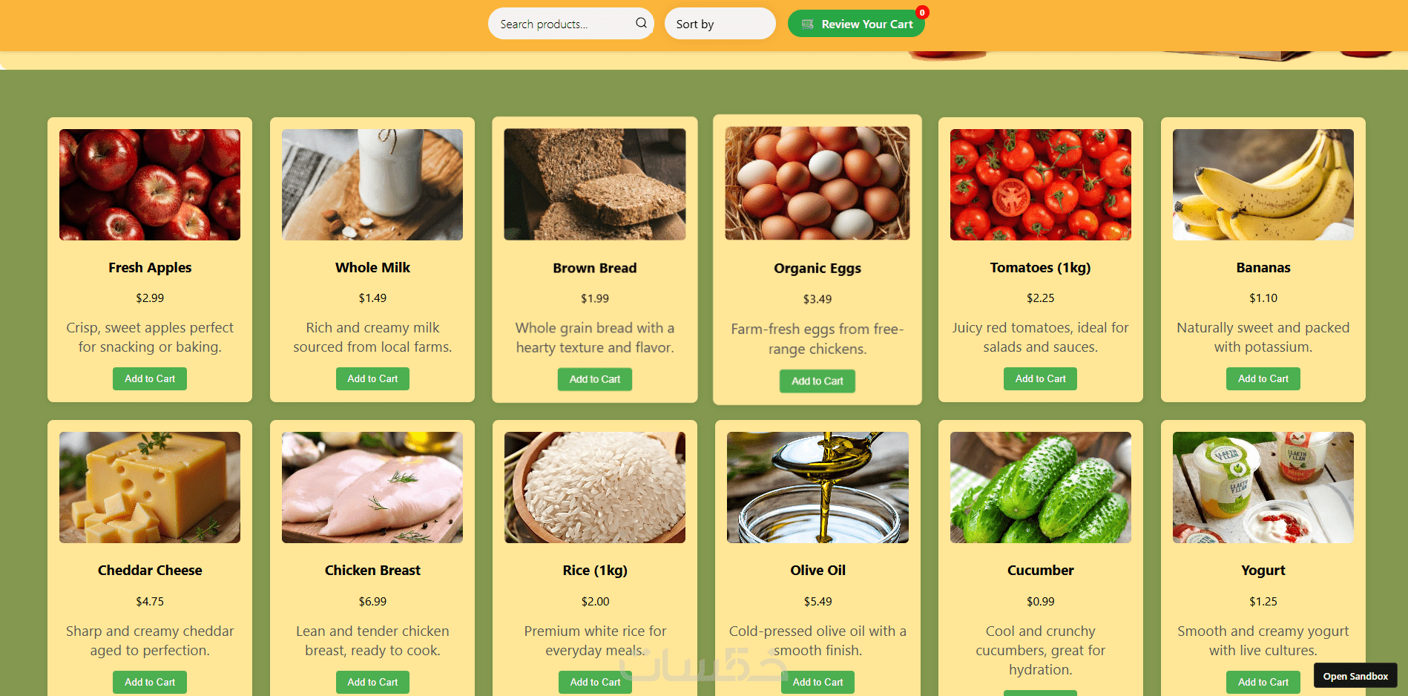
Task: Click the cart icon in Review button
Action: coord(808,24)
